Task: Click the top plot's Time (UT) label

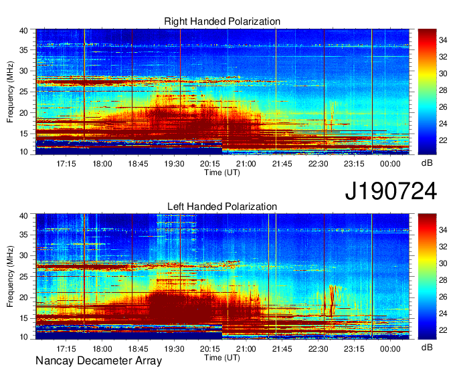Action: pyautogui.click(x=222, y=172)
